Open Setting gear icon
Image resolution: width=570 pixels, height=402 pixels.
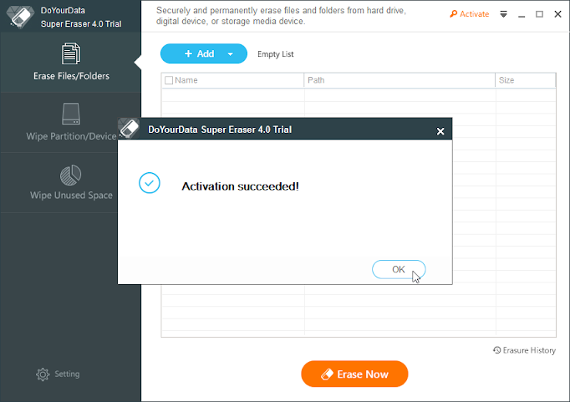click(x=43, y=374)
